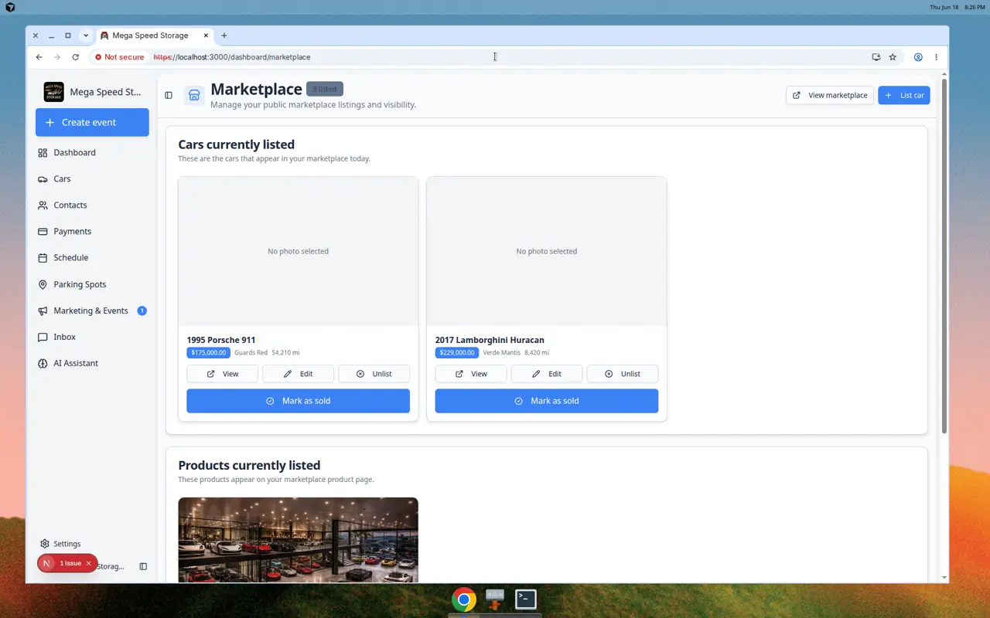990x618 pixels.
Task: Click the Cars currently listed heading
Action: pyautogui.click(x=236, y=144)
